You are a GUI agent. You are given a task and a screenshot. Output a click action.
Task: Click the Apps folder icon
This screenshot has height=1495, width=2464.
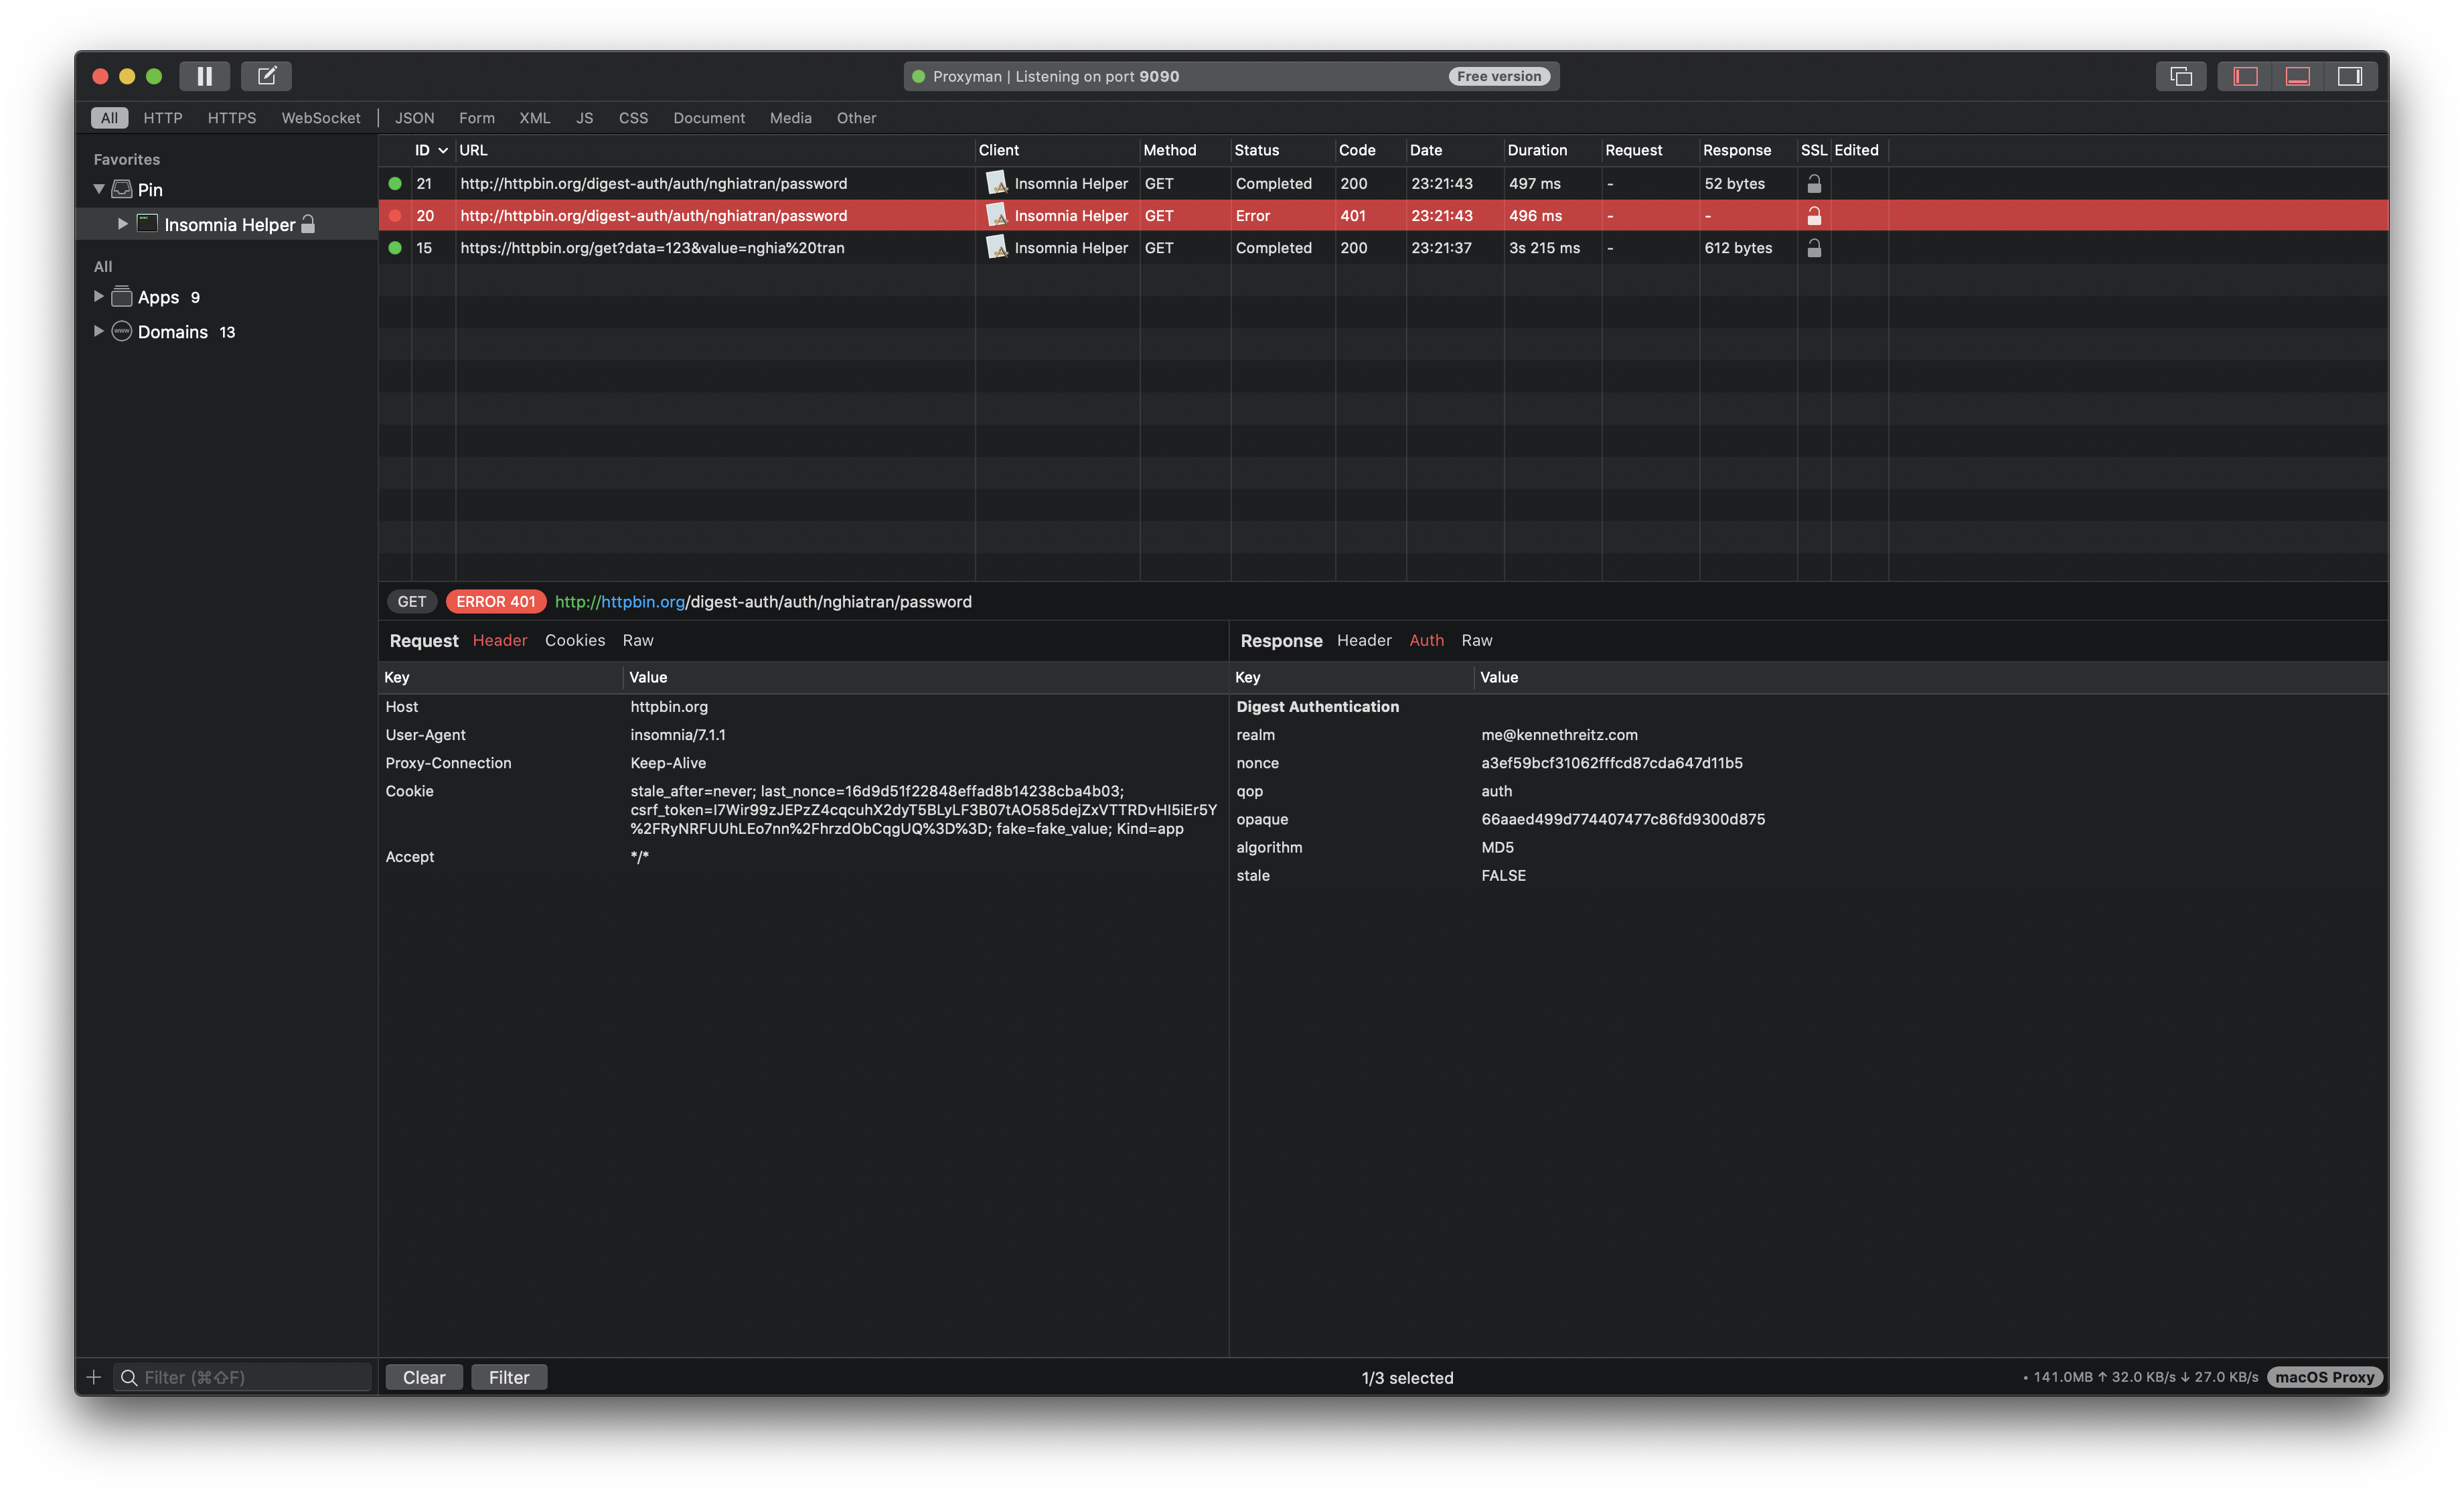pyautogui.click(x=122, y=296)
